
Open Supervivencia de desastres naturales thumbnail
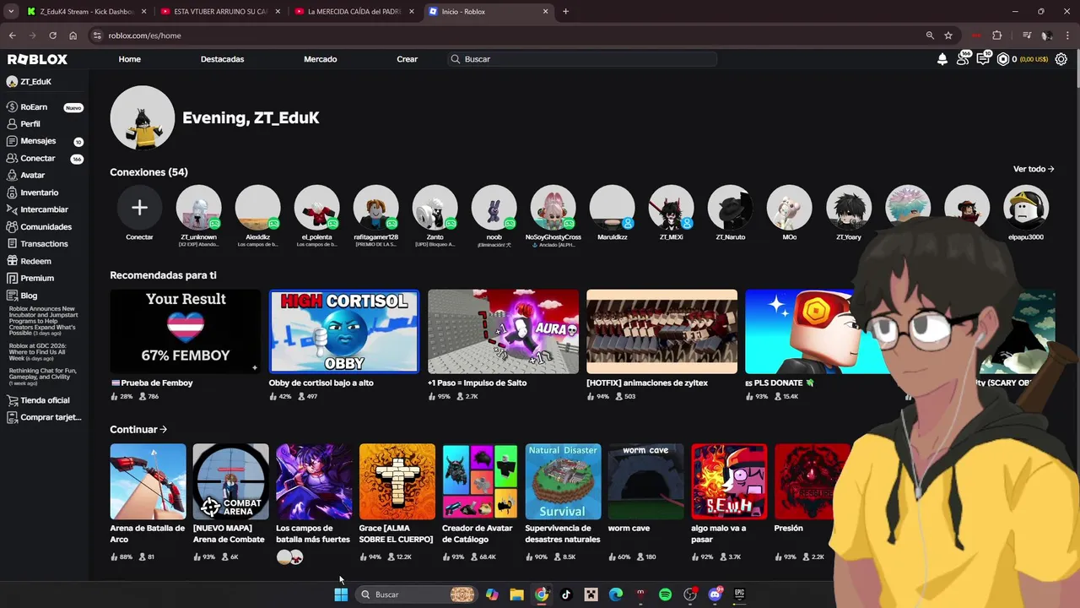[563, 481]
